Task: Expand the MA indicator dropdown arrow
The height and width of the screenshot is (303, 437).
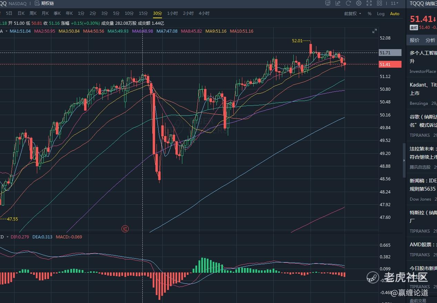Action: pyautogui.click(x=6, y=31)
